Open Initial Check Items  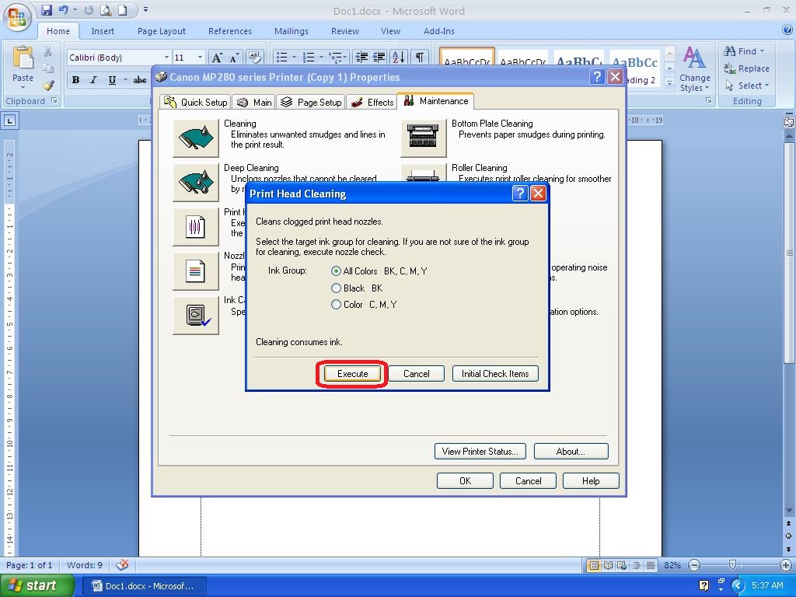click(x=495, y=374)
